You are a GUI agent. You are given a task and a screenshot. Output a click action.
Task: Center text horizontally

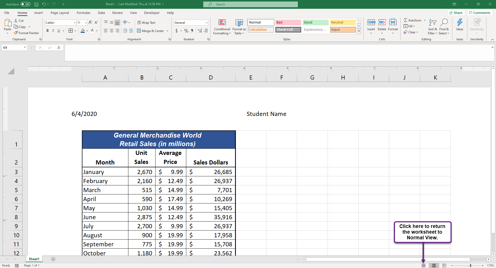click(112, 30)
